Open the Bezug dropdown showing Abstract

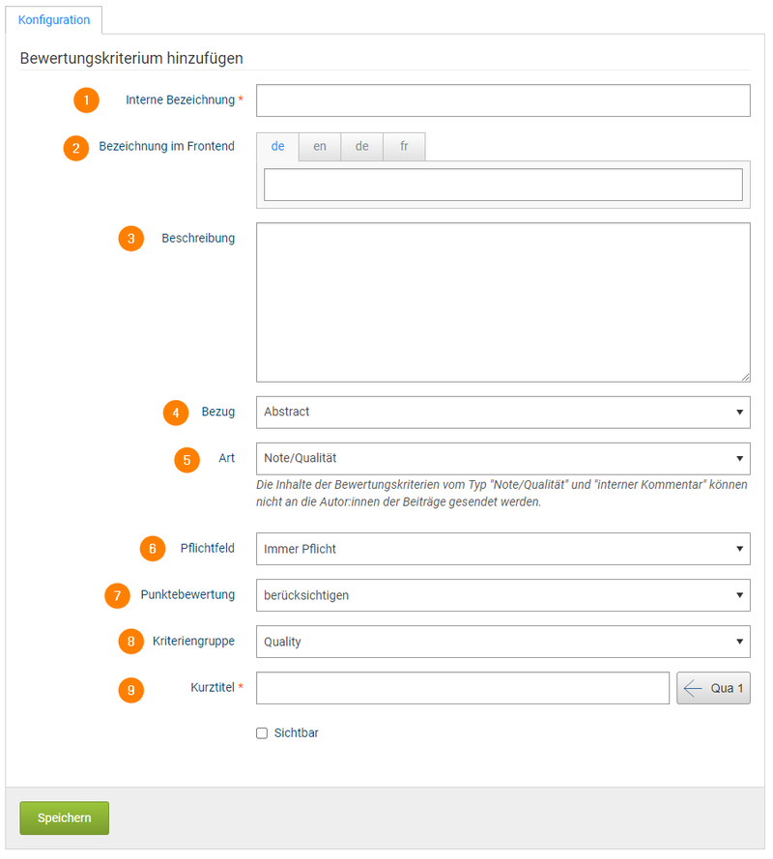coord(502,413)
